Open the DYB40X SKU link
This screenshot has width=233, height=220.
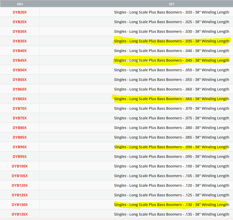pyautogui.click(x=20, y=51)
